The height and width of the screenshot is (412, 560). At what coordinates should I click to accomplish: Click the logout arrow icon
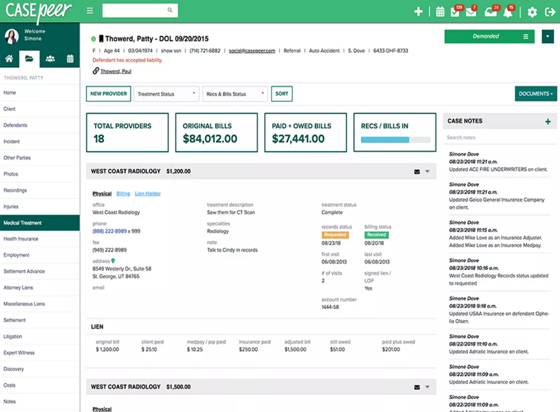coord(550,12)
